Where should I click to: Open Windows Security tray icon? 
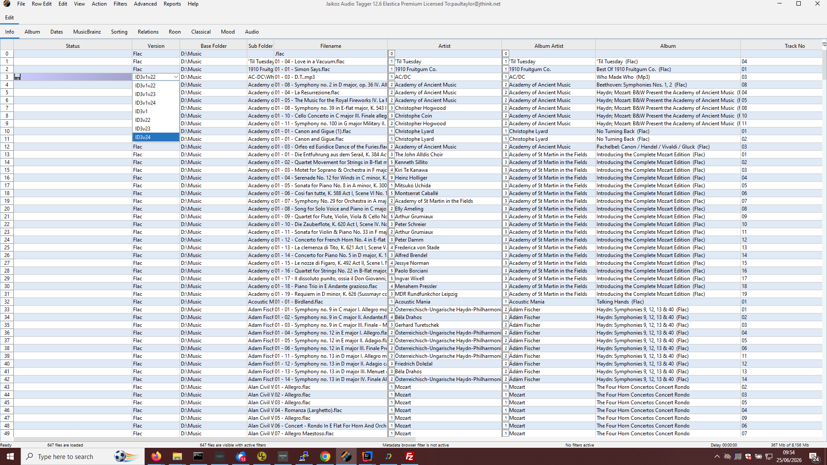pyautogui.click(x=748, y=456)
